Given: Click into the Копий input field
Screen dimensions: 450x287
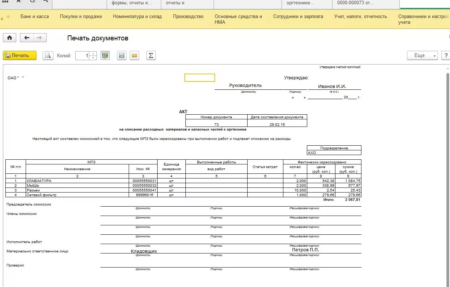Looking at the screenshot, I should click(x=83, y=56).
